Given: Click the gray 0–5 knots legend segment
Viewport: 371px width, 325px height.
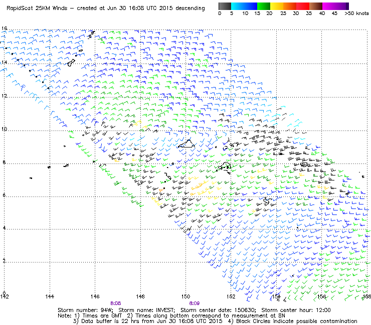Looking at the screenshot, I should point(225,6).
